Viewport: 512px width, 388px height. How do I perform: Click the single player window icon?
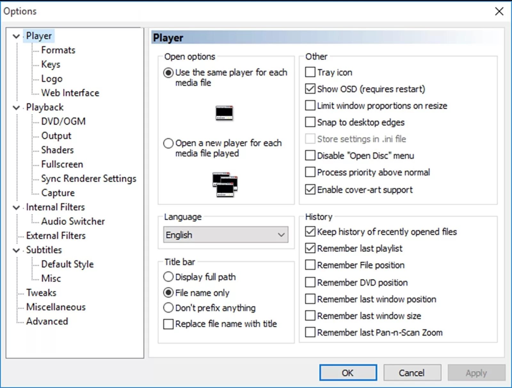pos(224,113)
